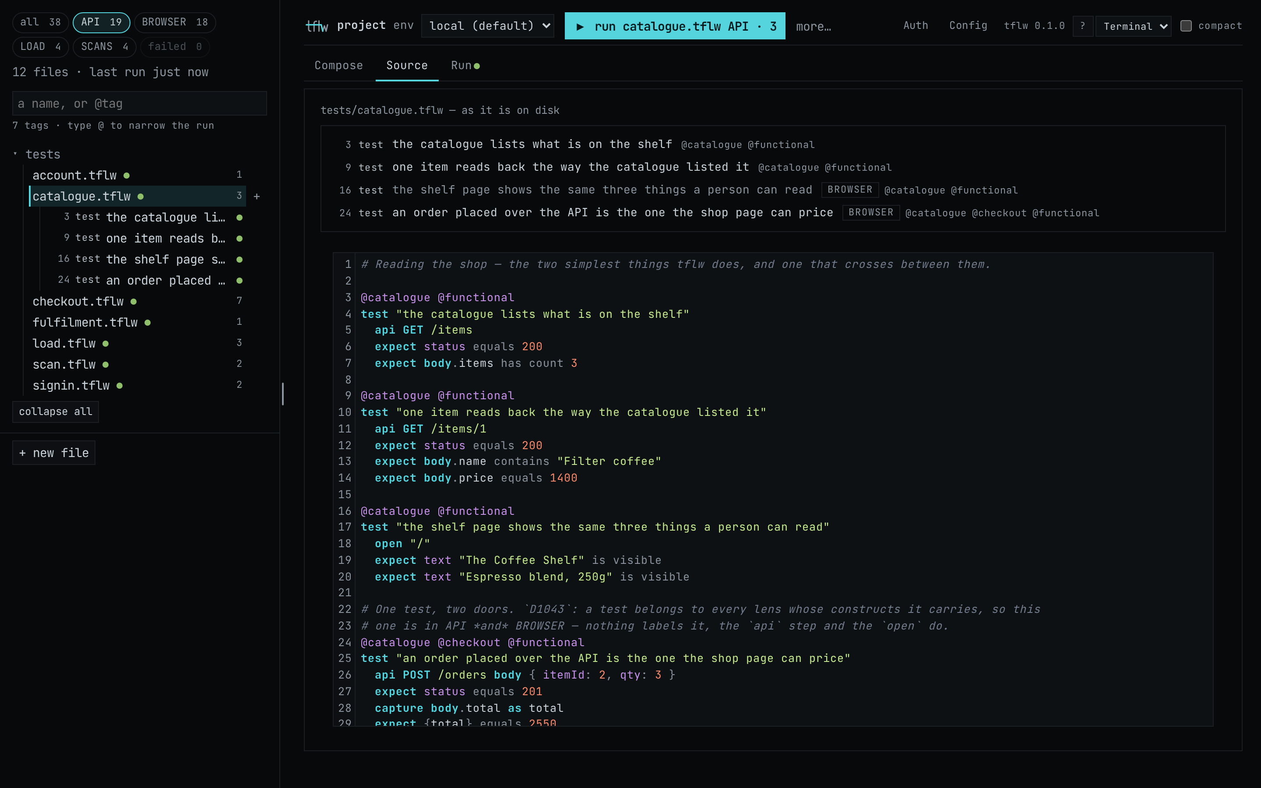
Task: Click the project label in the header
Action: click(361, 25)
